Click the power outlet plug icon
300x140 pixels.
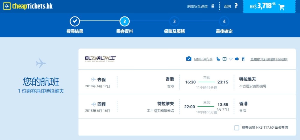pyautogui.click(x=236, y=59)
